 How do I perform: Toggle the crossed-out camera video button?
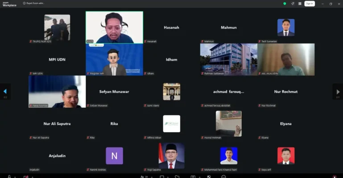click(x=26, y=177)
